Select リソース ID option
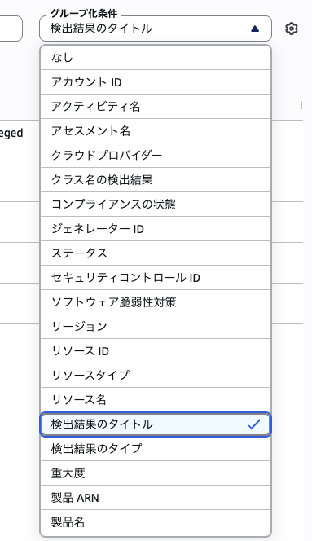 coord(156,351)
